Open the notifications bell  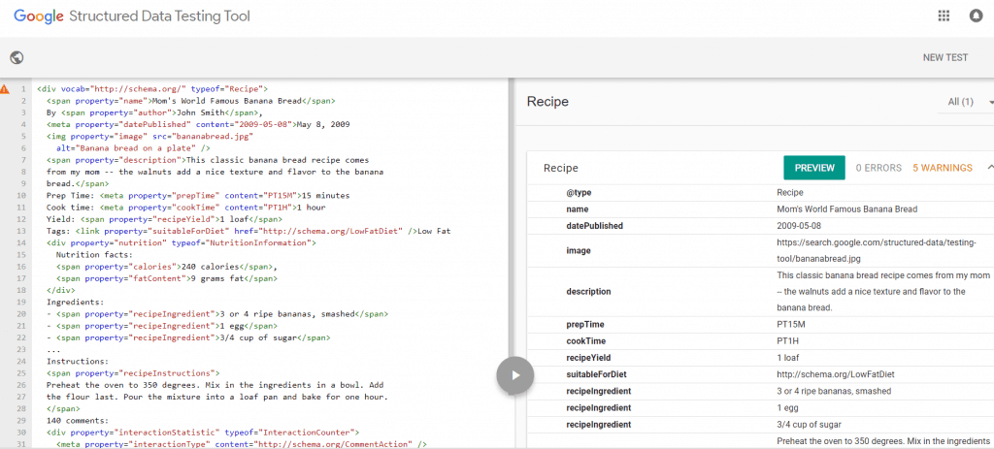point(977,16)
